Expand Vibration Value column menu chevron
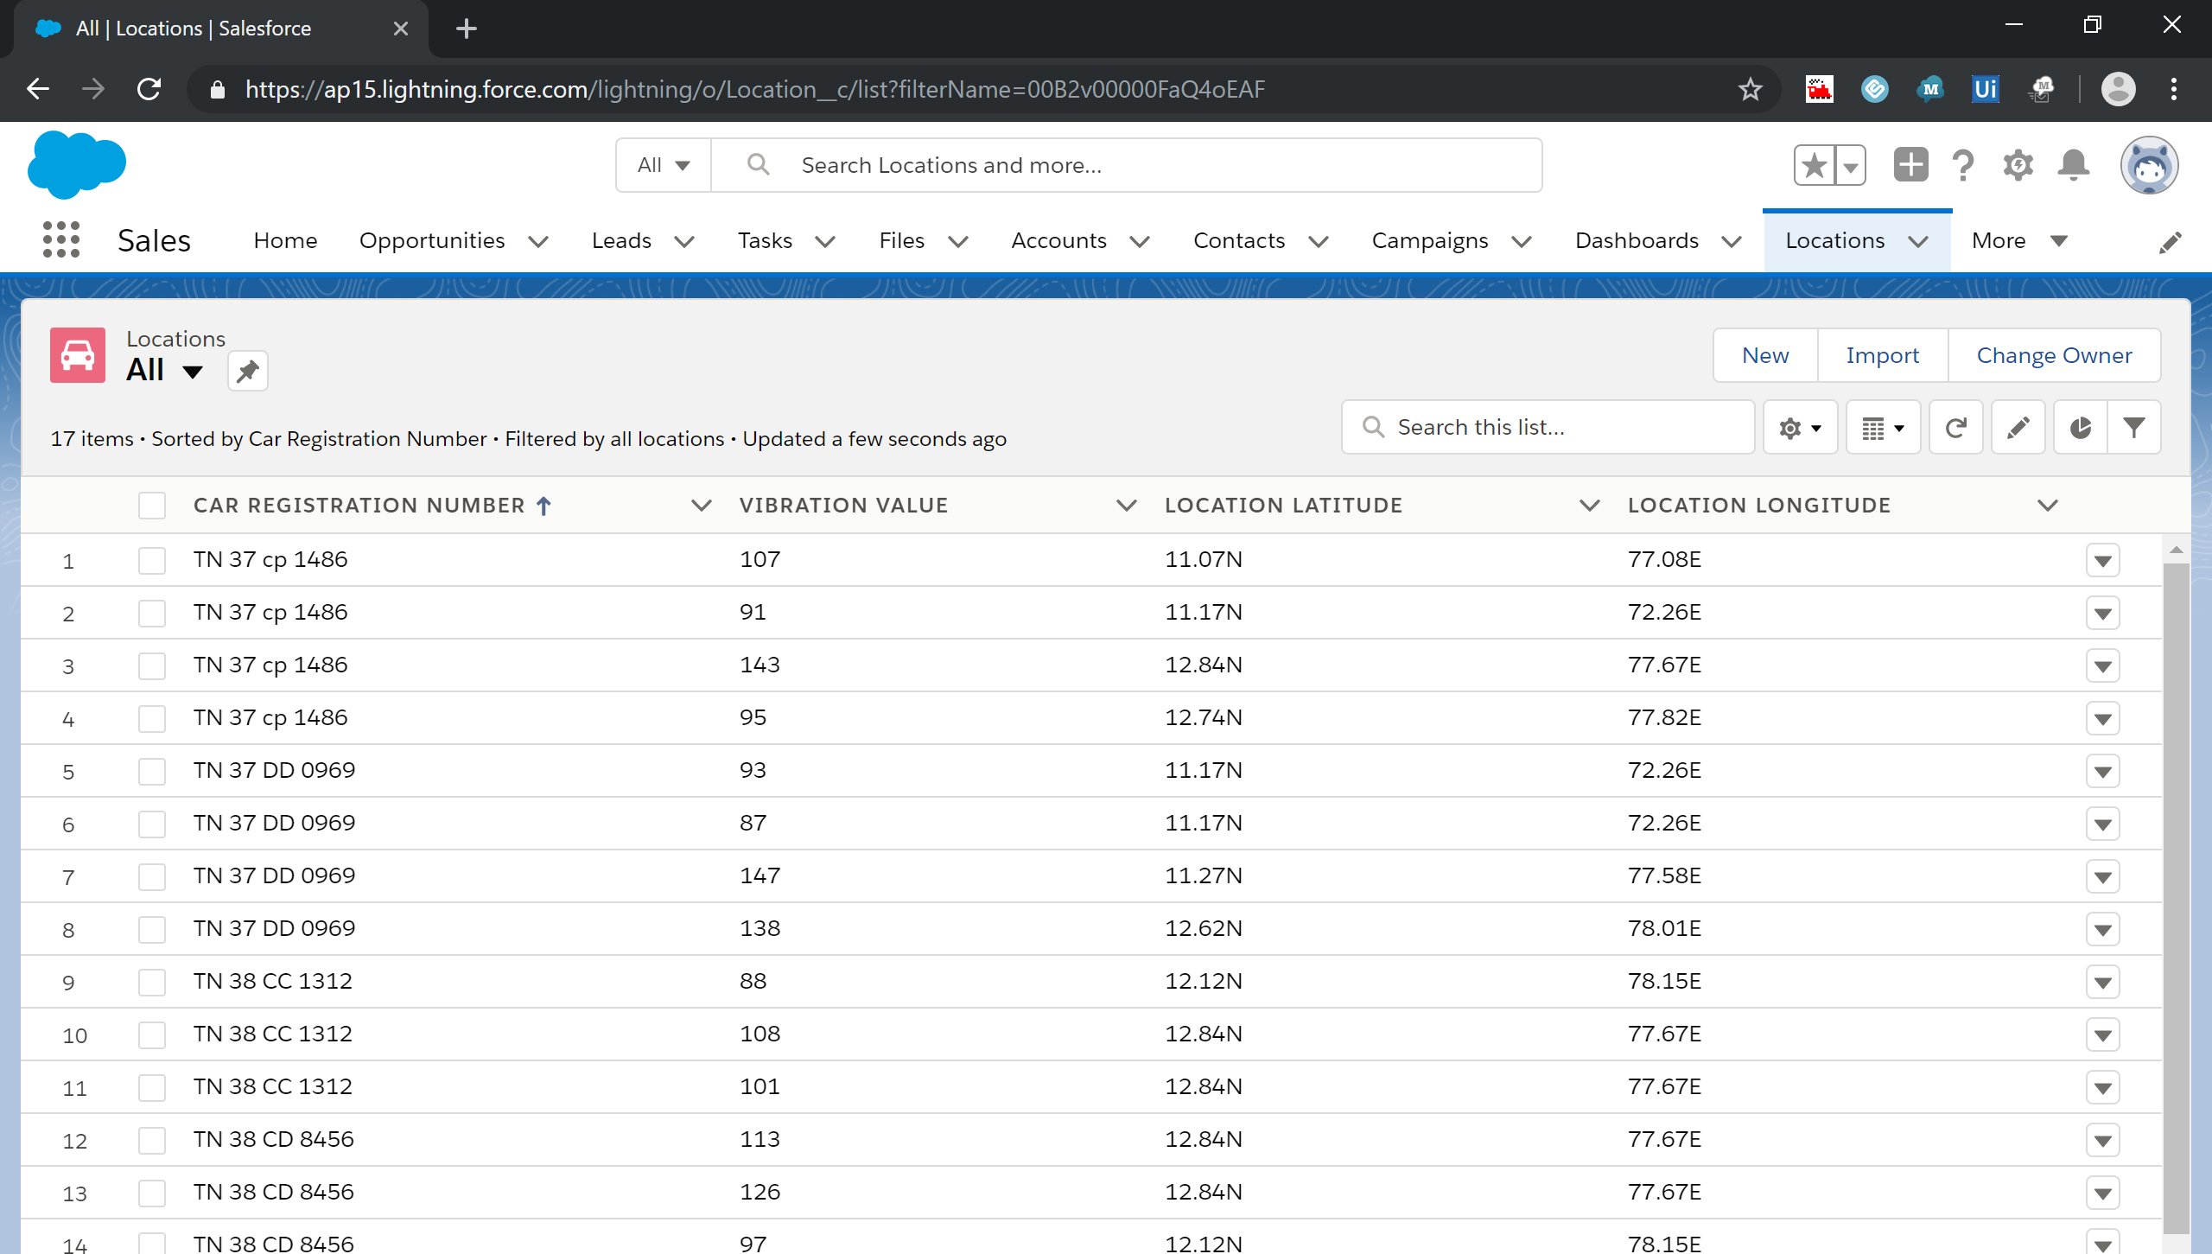 [x=1126, y=506]
